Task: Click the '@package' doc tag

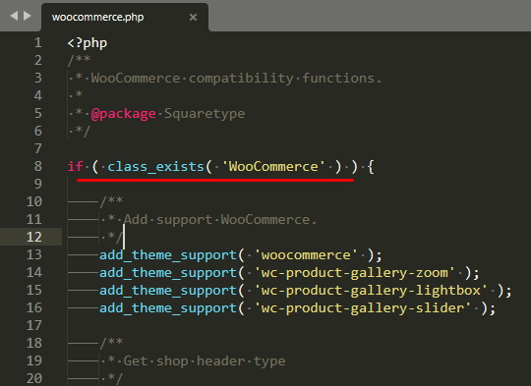Action: click(123, 114)
